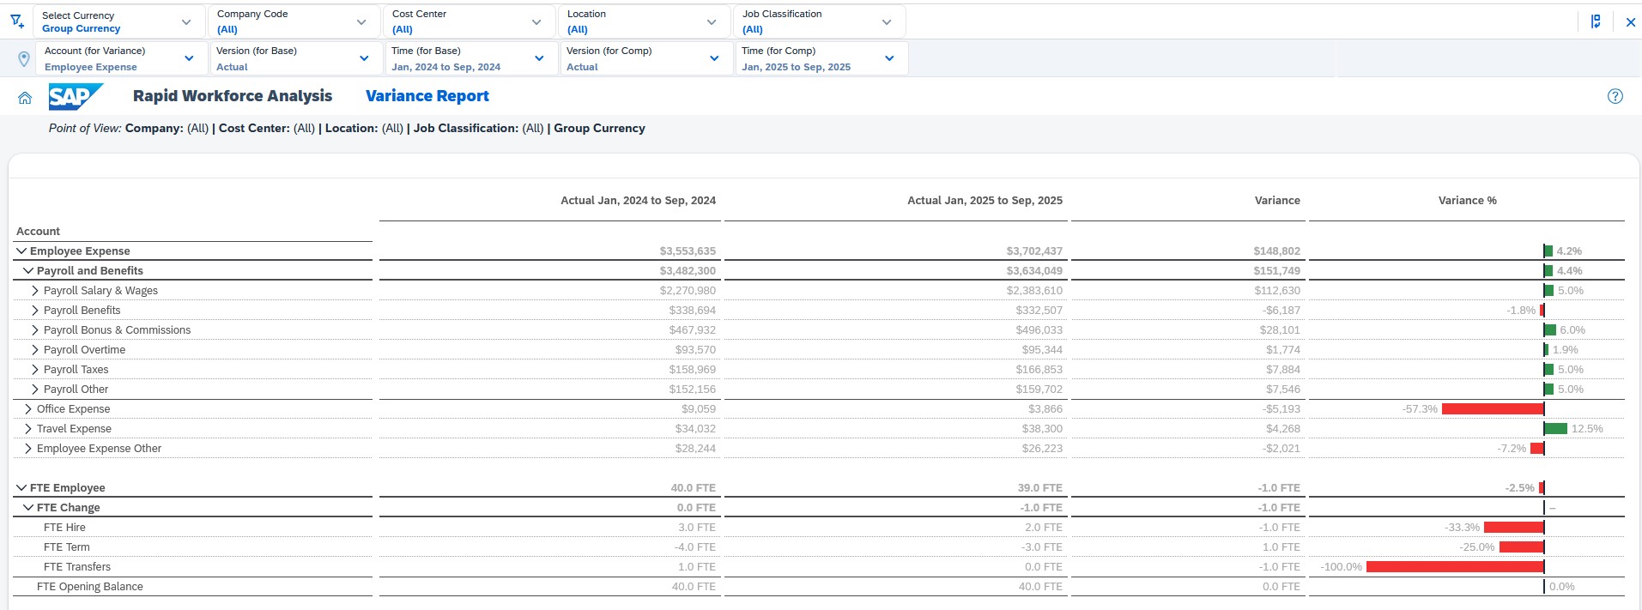Image resolution: width=1642 pixels, height=610 pixels.
Task: Click the SAP logo
Action: [75, 97]
